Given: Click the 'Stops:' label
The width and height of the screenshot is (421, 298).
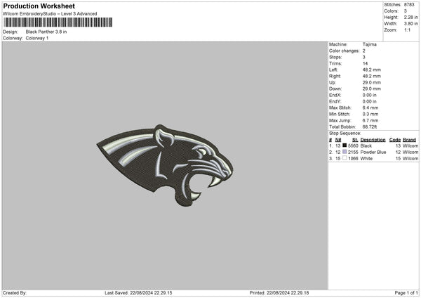Looking at the screenshot, I should point(335,57).
